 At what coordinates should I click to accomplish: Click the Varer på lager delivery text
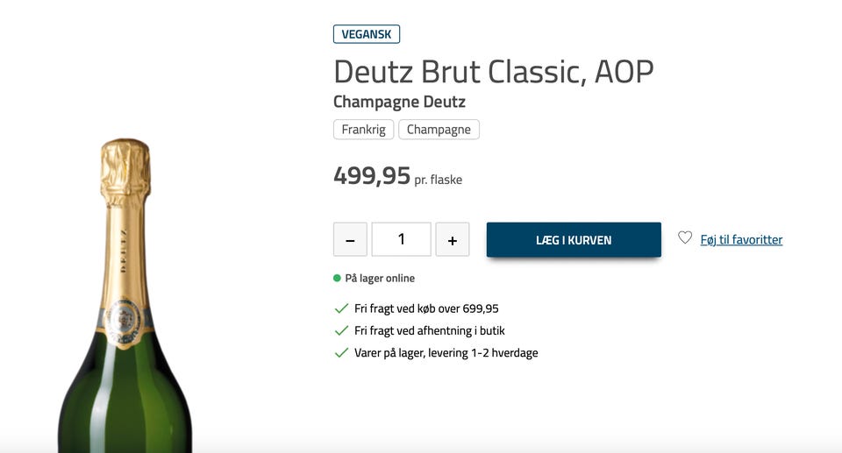point(446,353)
